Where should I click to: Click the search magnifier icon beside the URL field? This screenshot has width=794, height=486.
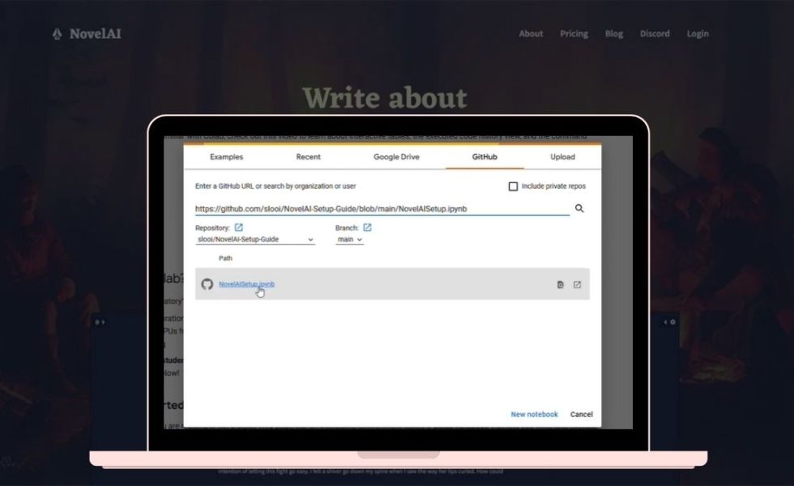coord(579,209)
